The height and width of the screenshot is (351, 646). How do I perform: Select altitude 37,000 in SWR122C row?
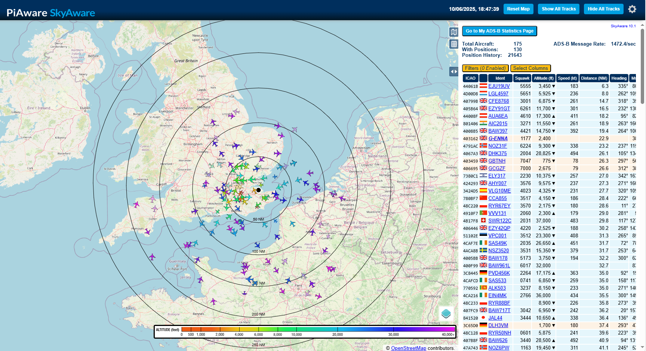point(544,221)
